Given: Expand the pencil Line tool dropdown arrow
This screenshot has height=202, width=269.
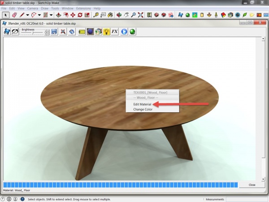Looking at the screenshot, I should pyautogui.click(x=27, y=15).
